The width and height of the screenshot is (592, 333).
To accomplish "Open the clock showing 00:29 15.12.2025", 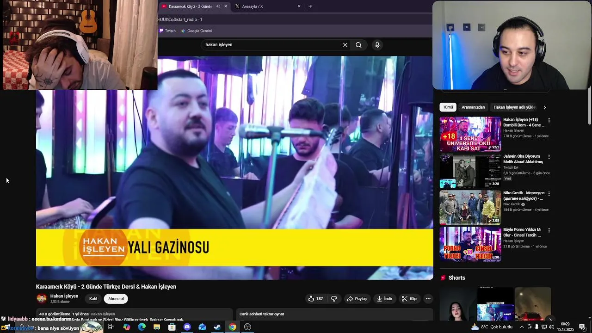I will coord(565,327).
